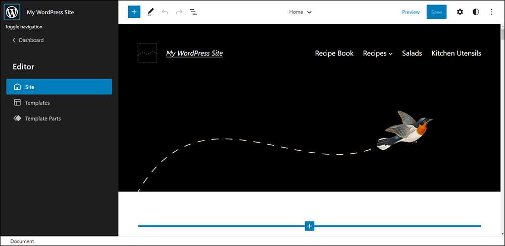Click Document in the bottom breadcrumb

(22, 241)
